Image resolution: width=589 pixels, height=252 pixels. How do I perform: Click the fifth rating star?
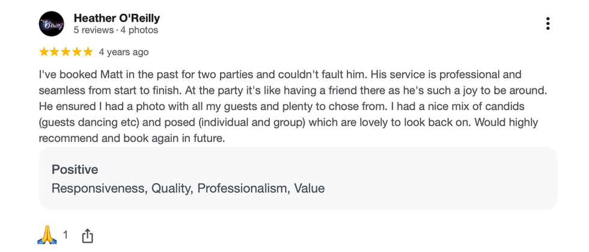(x=88, y=52)
